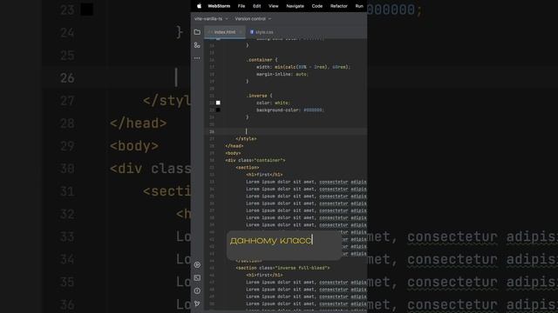This screenshot has height=313, width=558.
Task: Close the index.html editor tab
Action: click(x=241, y=32)
